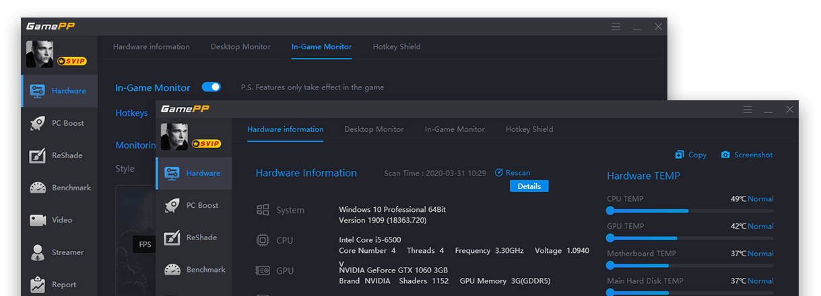Click the 'NVIDIA GeForce GTX 1060 3GB' text

click(393, 270)
